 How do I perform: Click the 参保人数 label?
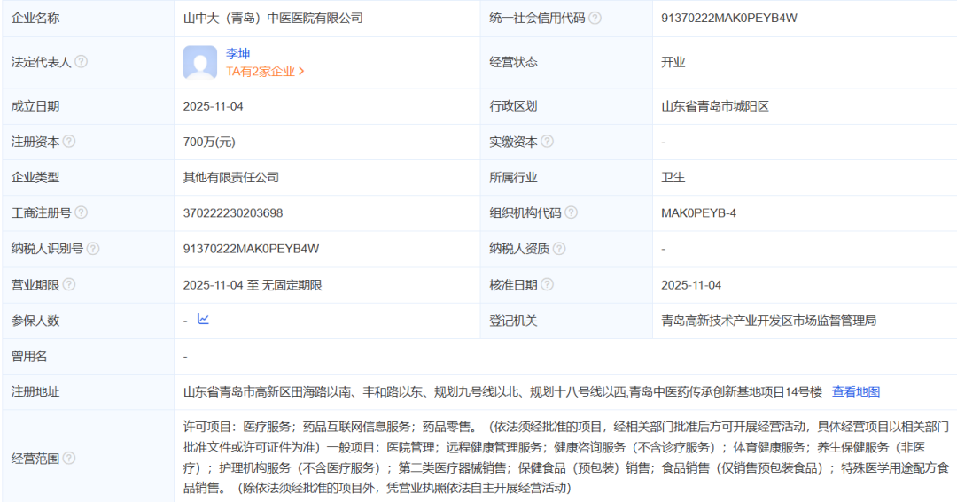(x=35, y=321)
